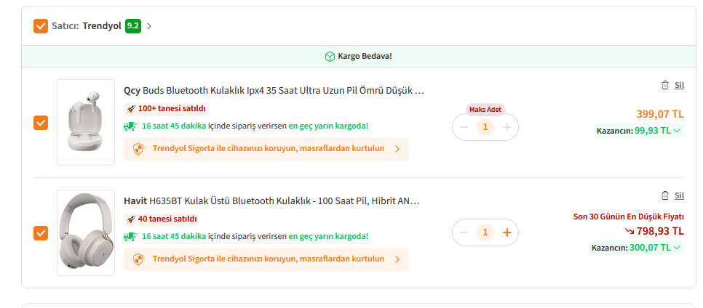This screenshot has height=308, width=703.
Task: Open Trendyol seller page via chevron
Action: click(149, 26)
